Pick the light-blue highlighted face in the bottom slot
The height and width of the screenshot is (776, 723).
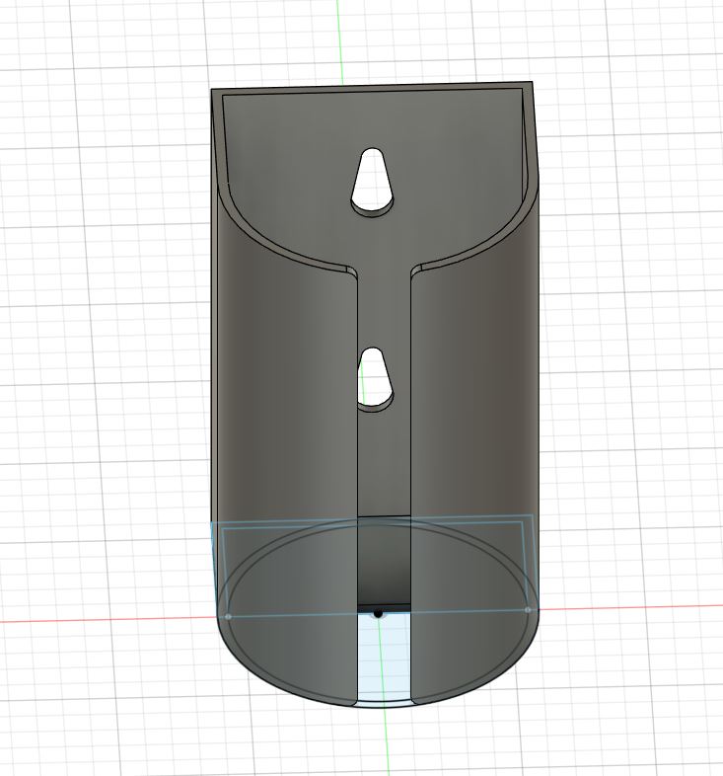pos(385,656)
